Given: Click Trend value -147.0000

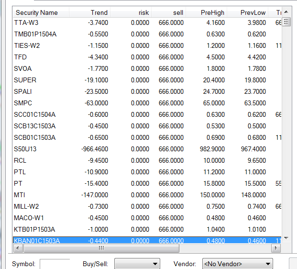Looking at the screenshot, I should tap(95, 195).
